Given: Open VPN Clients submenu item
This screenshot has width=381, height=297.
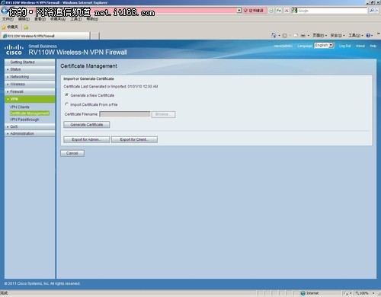Looking at the screenshot, I should pyautogui.click(x=20, y=107).
